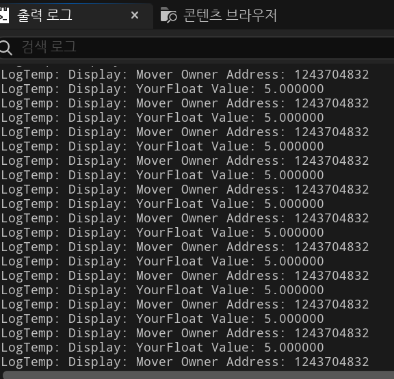Click the magnifier icon in log search

point(5,47)
